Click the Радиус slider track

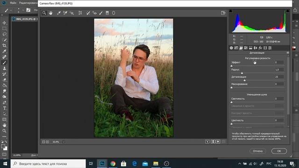pyautogui.click(x=257, y=73)
